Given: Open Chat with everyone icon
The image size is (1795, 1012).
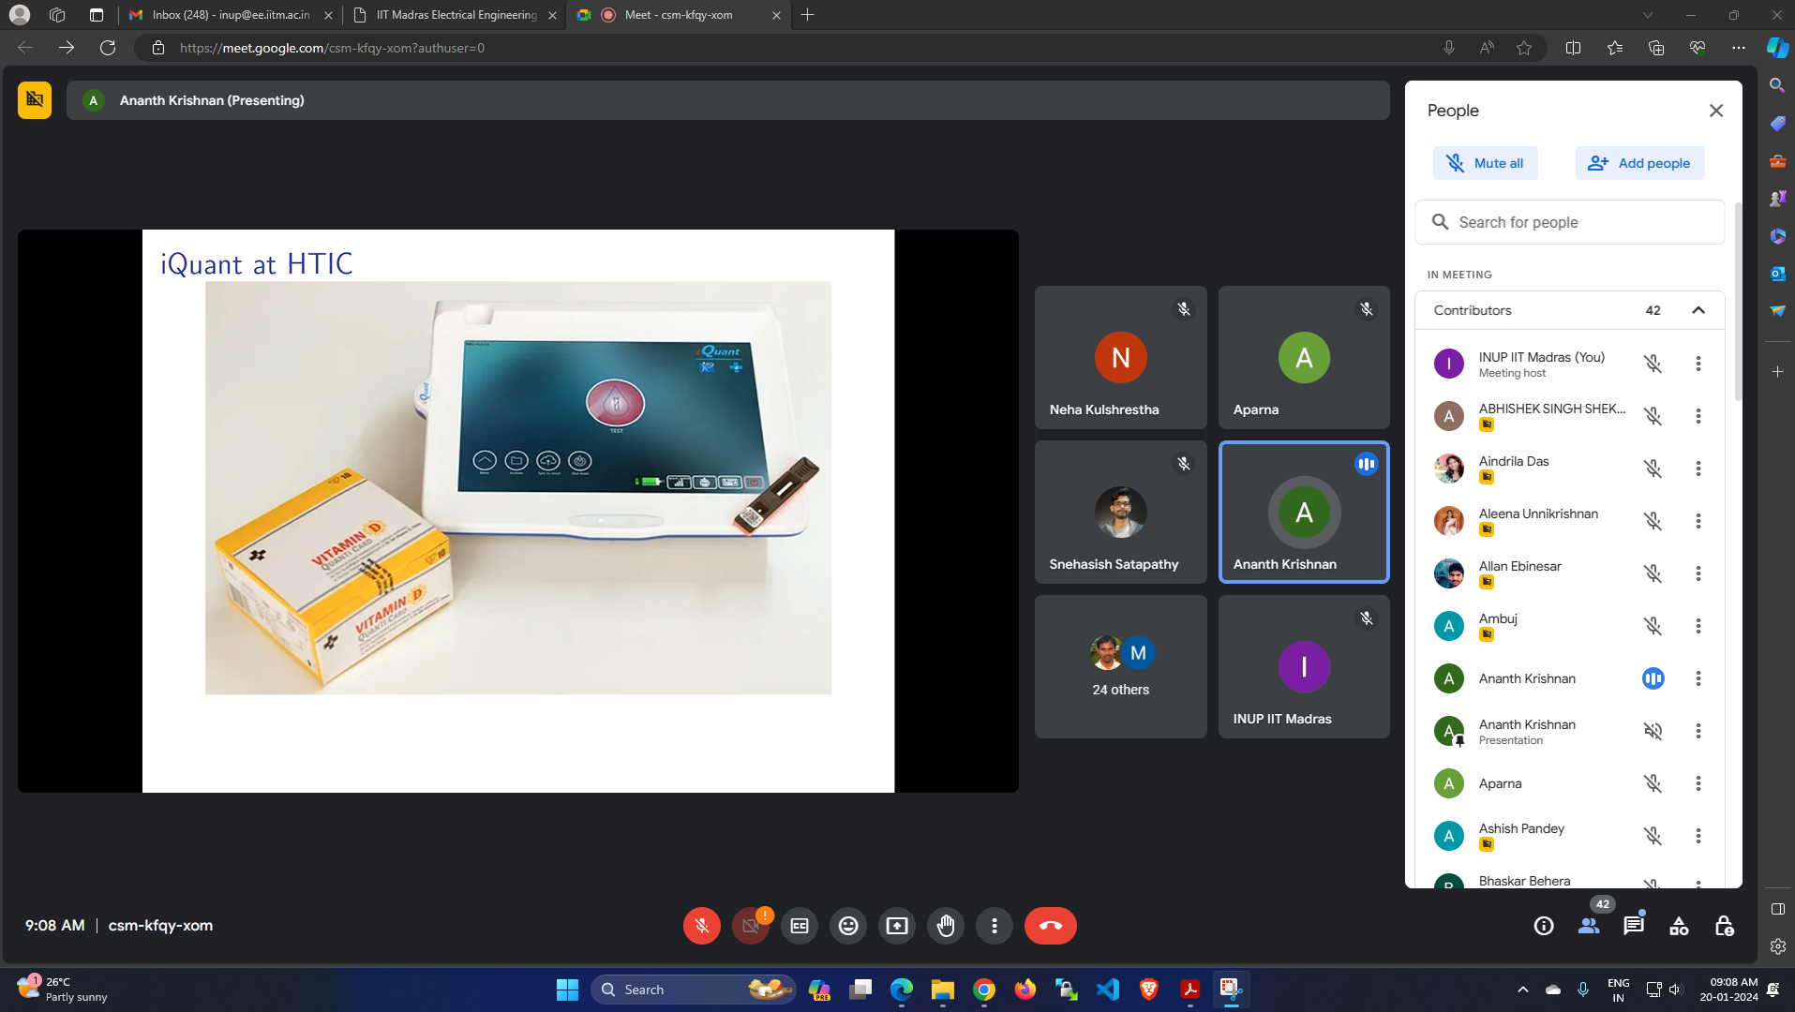Looking at the screenshot, I should click(x=1634, y=926).
